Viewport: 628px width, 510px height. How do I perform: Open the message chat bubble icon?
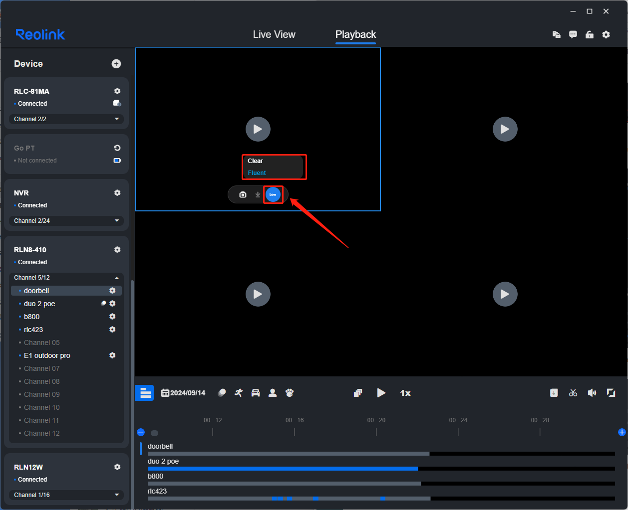pyautogui.click(x=573, y=34)
